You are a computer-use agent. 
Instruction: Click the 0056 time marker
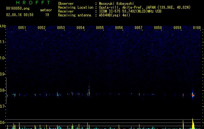pyautogui.click(x=119, y=28)
